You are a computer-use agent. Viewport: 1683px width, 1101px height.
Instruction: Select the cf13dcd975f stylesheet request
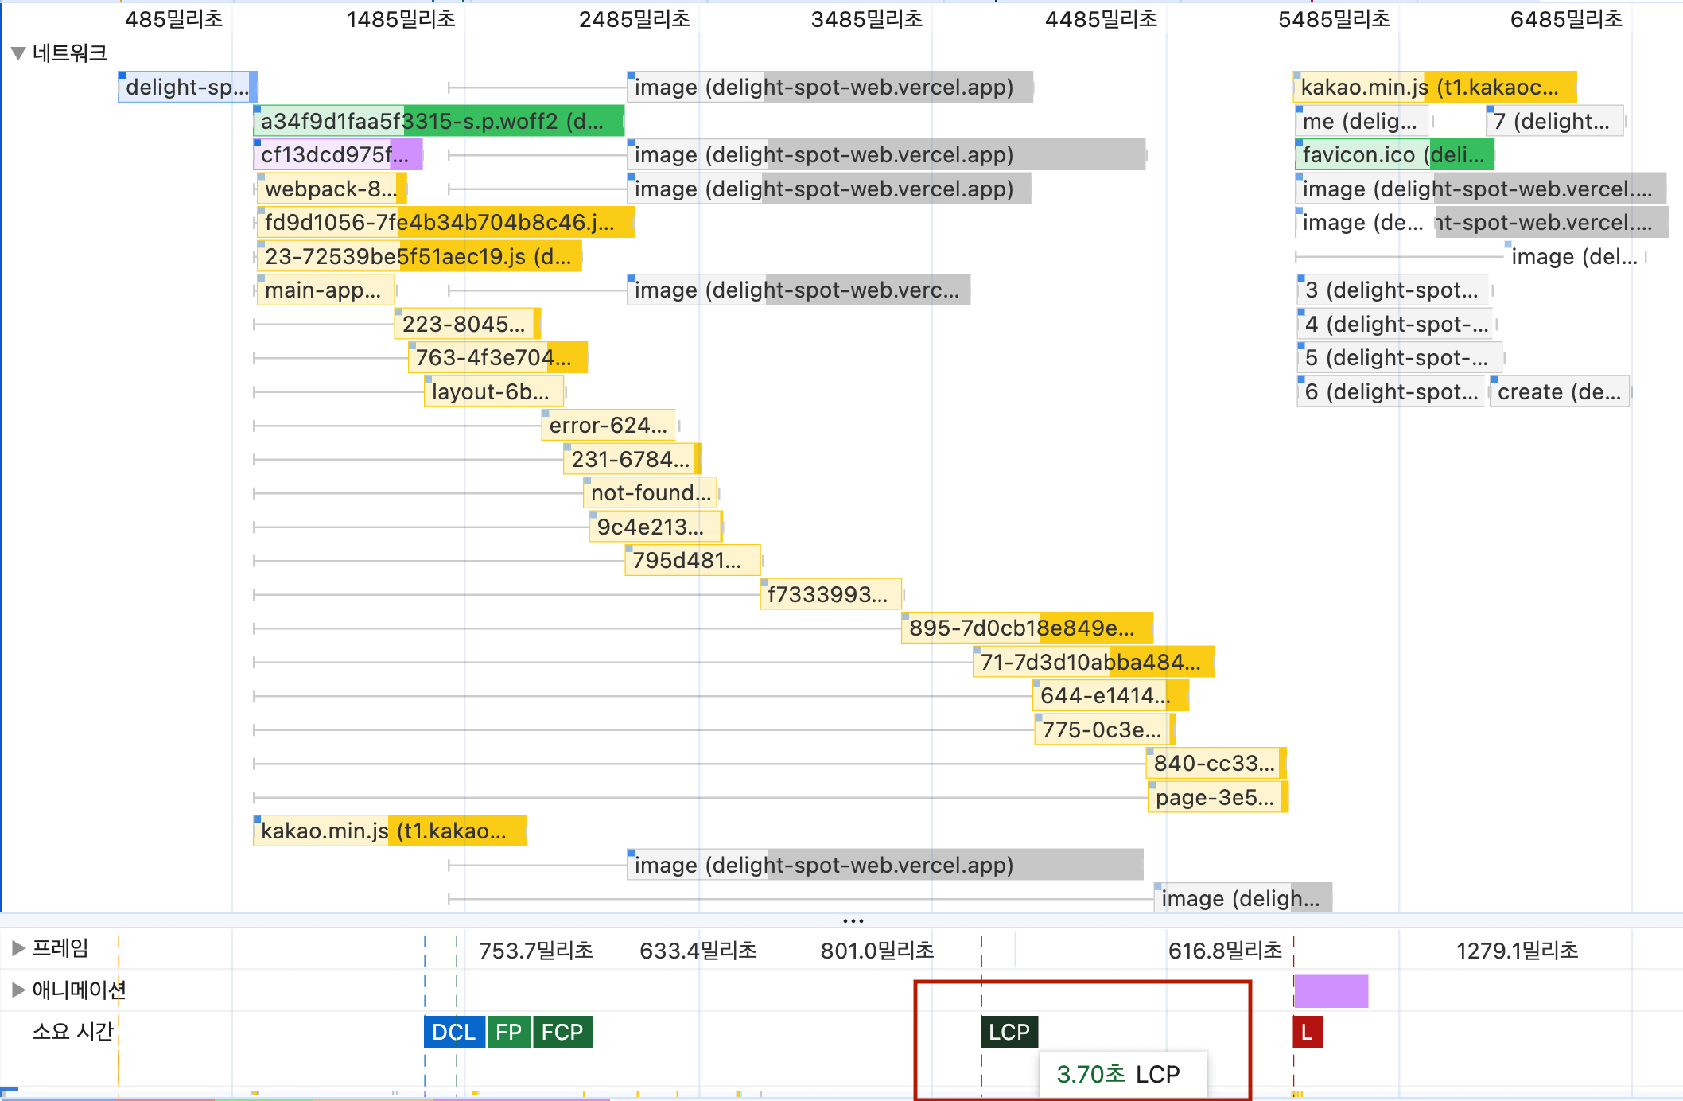[x=337, y=155]
